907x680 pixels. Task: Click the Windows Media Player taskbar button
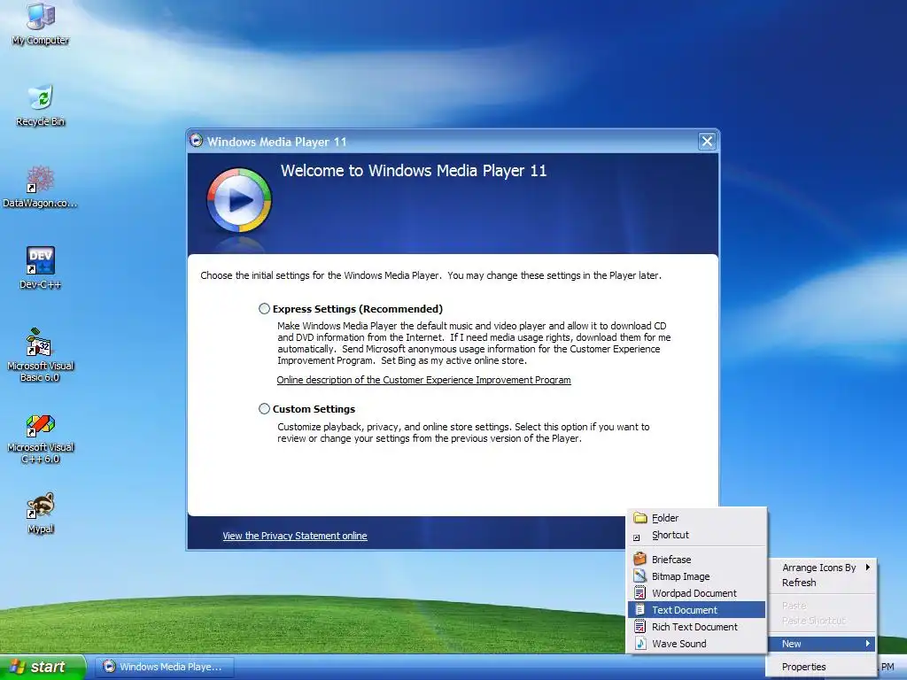tap(164, 667)
